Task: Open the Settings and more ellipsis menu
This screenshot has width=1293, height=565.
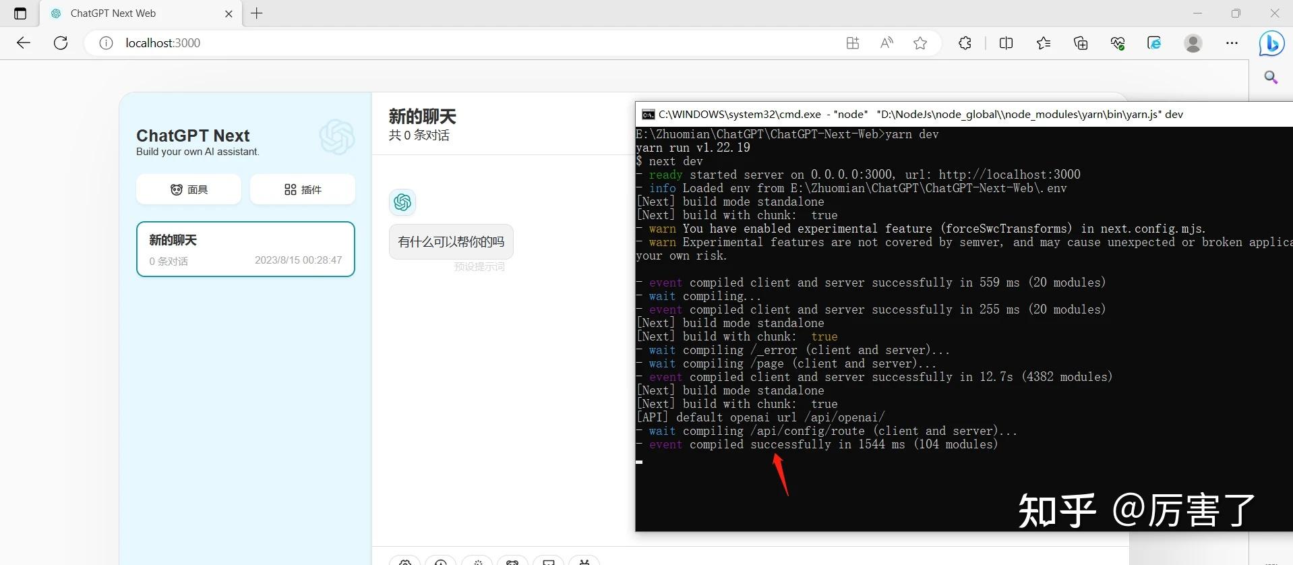Action: [1232, 43]
